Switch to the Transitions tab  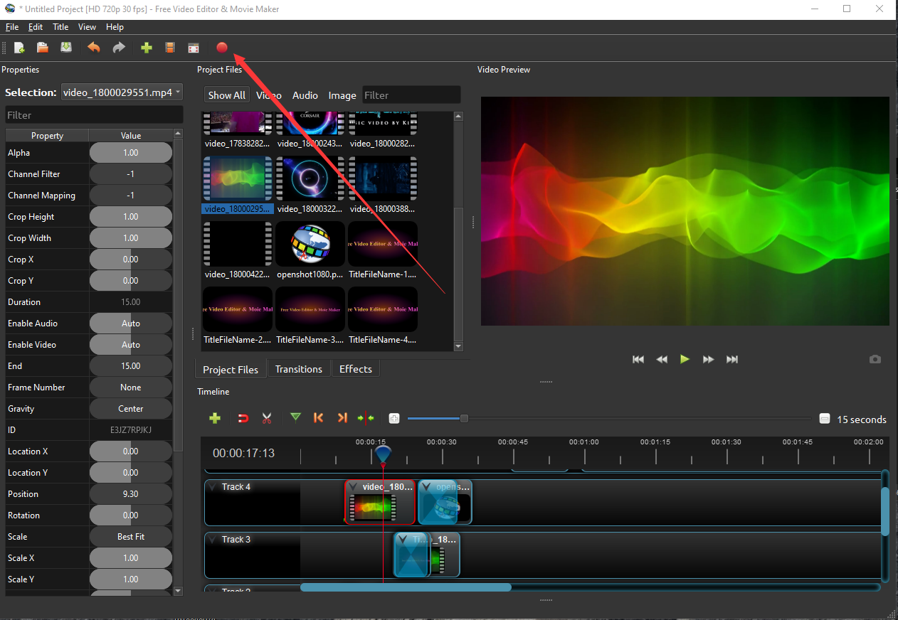(298, 369)
